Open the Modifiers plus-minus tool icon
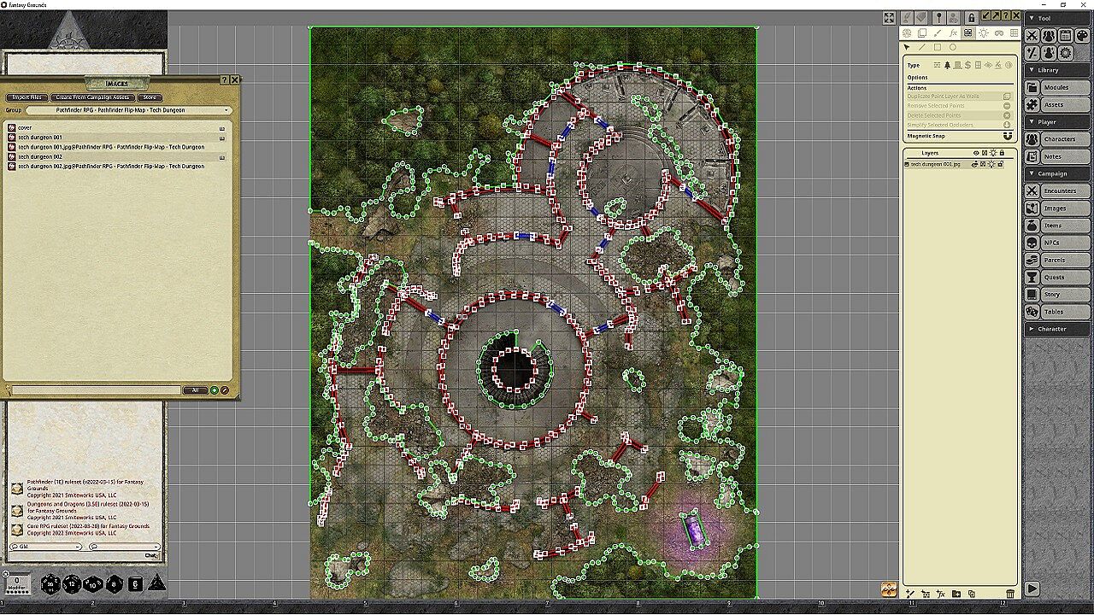This screenshot has height=615, width=1094. [1032, 53]
